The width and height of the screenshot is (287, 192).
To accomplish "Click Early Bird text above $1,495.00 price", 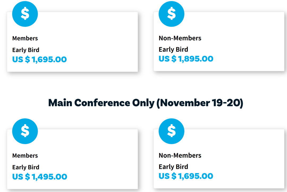I will (x=26, y=167).
